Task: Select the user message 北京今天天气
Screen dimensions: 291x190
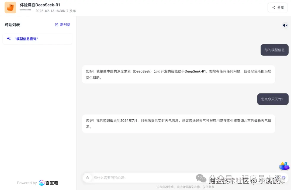Action: click(273, 99)
